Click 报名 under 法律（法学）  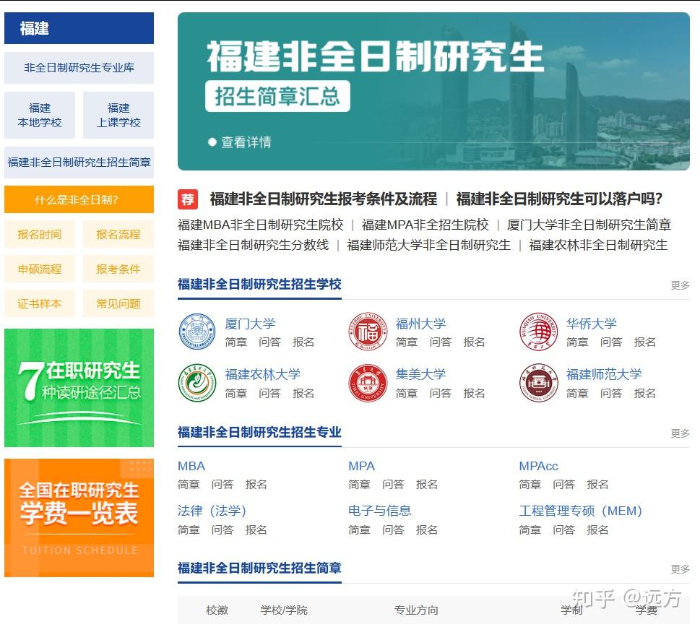(256, 530)
